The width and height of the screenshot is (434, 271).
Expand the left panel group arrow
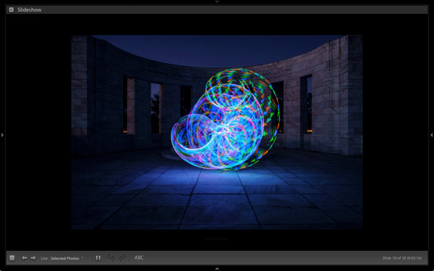click(2, 135)
